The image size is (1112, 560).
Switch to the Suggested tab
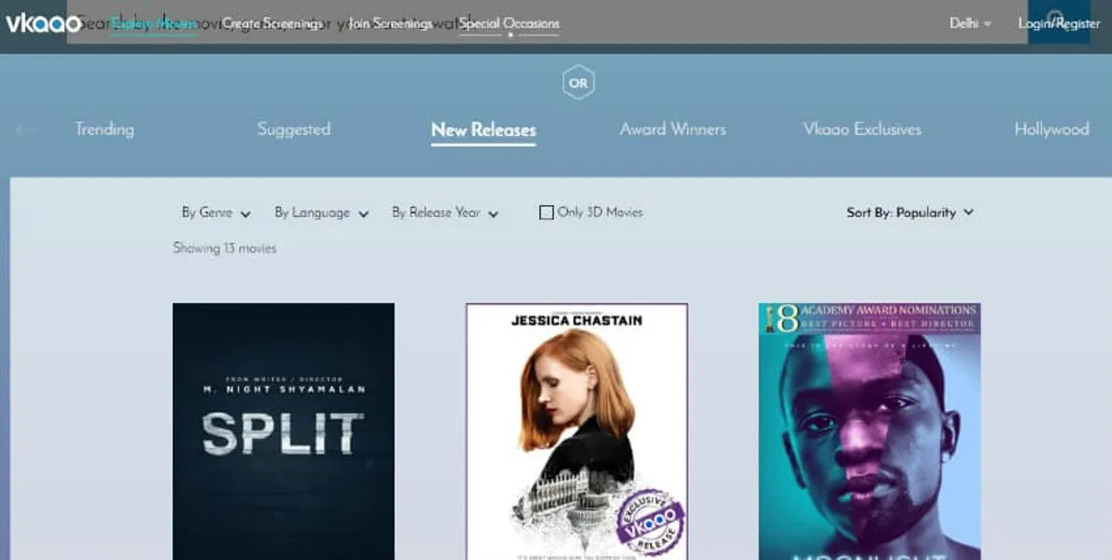[294, 129]
